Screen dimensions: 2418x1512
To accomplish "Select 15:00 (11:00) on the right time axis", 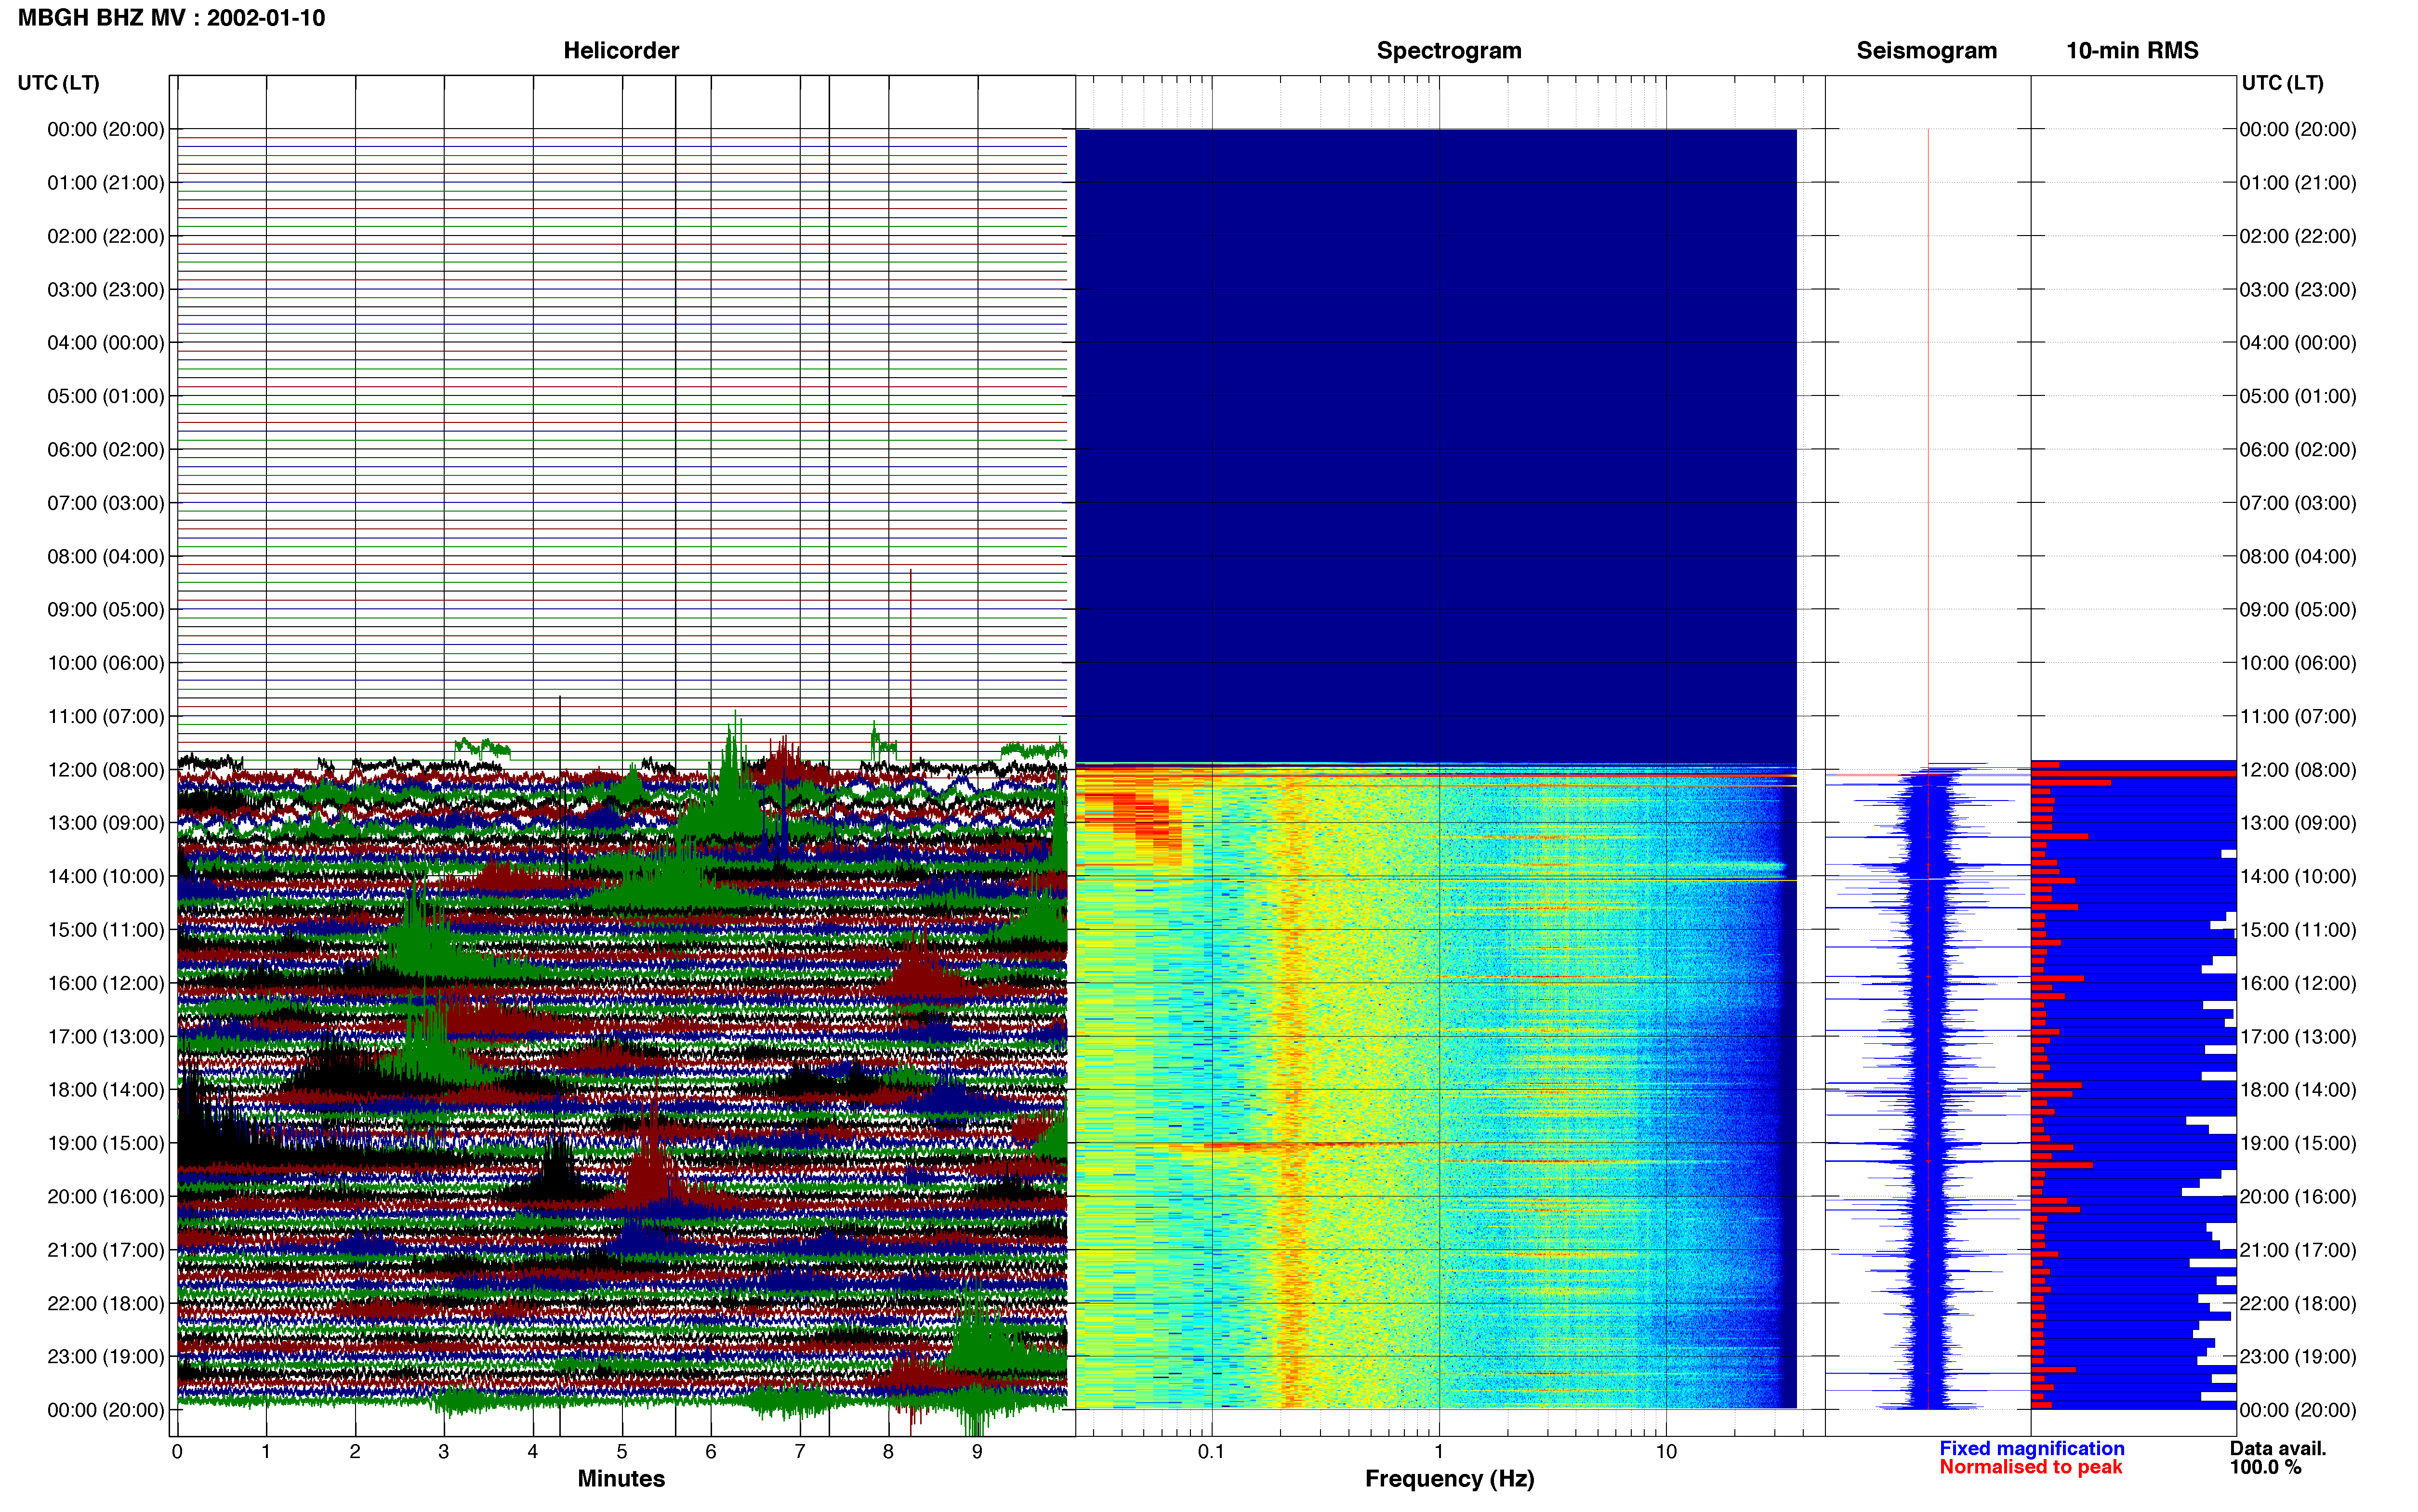I will (x=2298, y=930).
